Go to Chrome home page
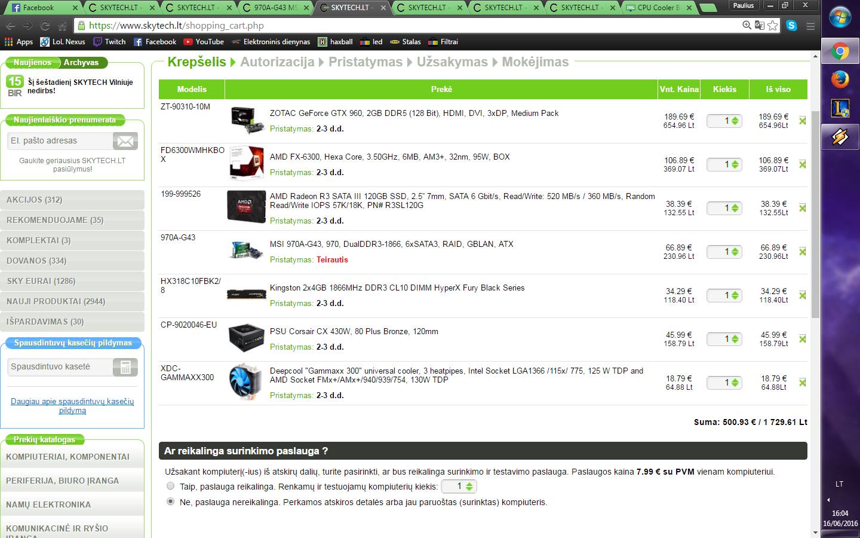Viewport: 860px width, 538px height. pyautogui.click(x=62, y=26)
